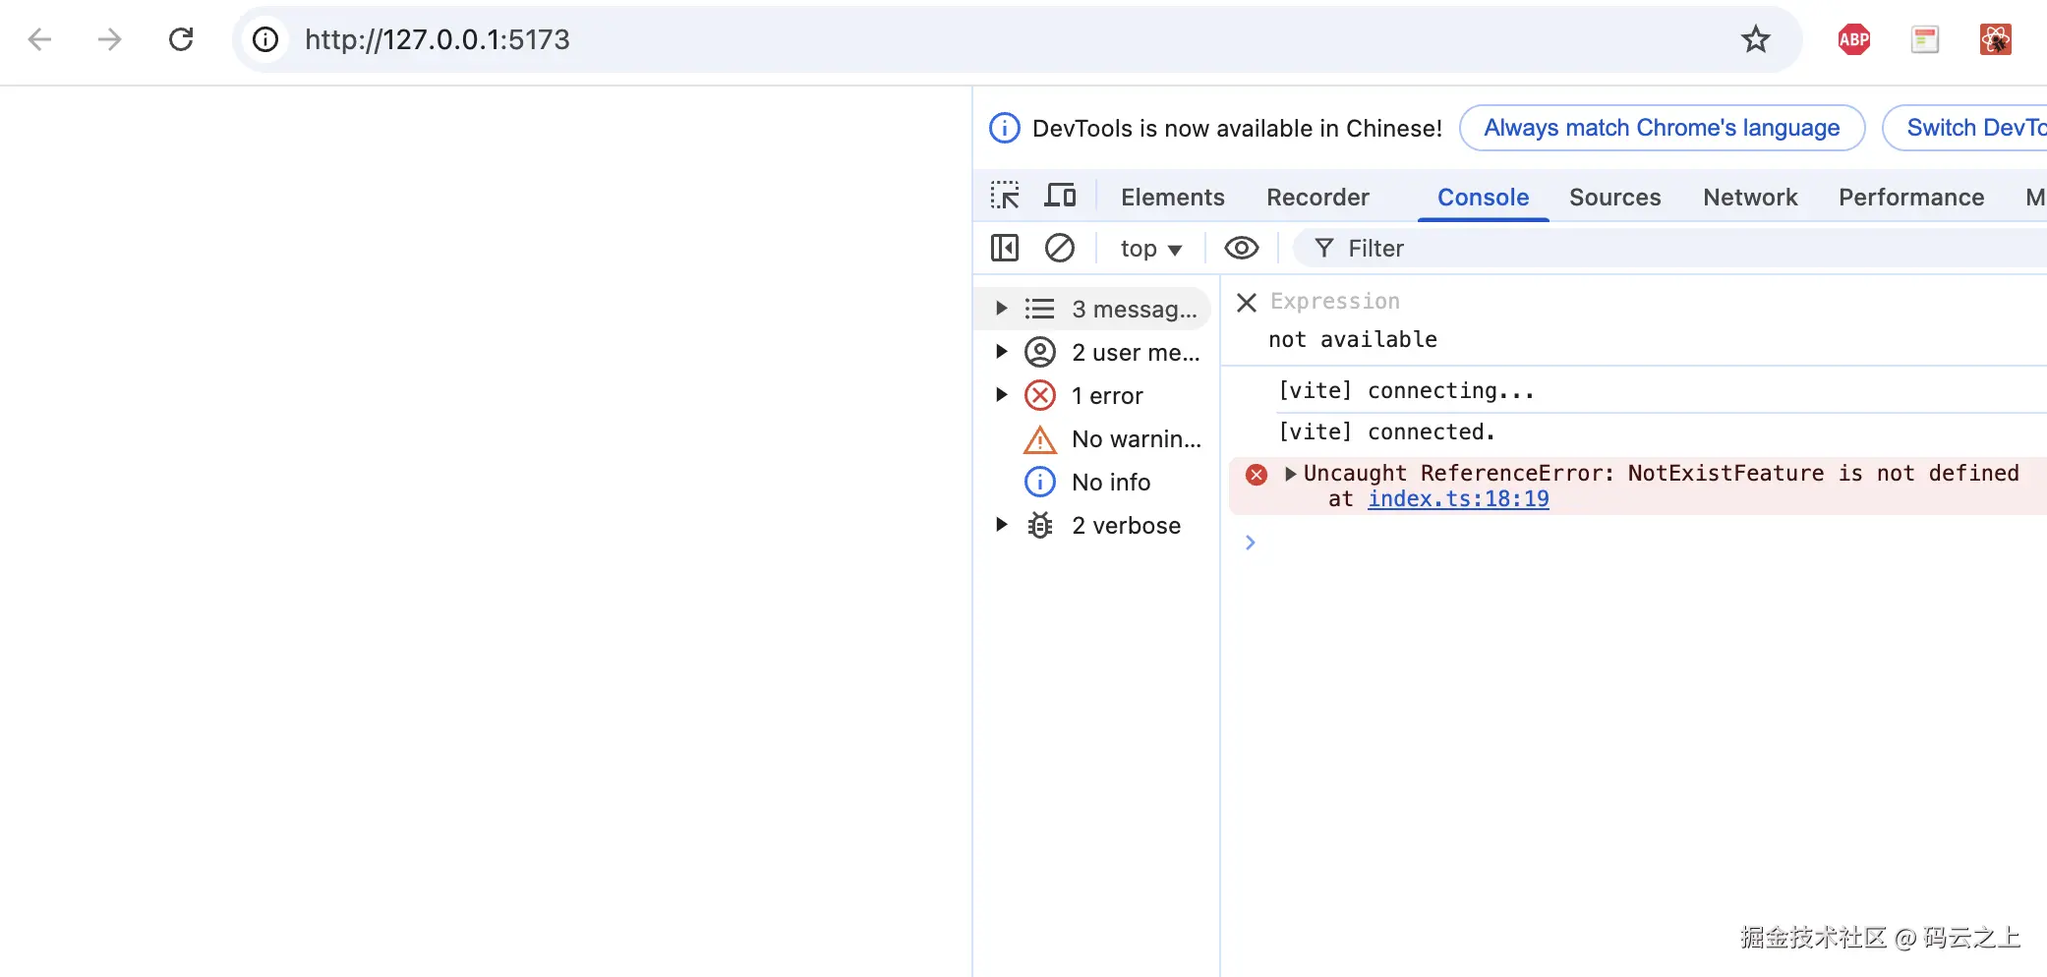Create live expression with eye icon

pyautogui.click(x=1241, y=248)
